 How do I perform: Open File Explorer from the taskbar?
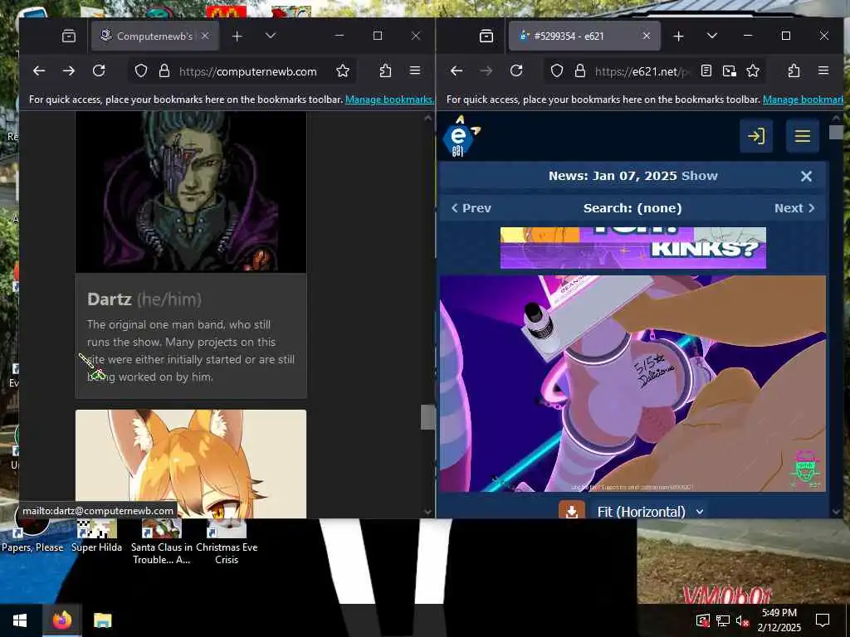(x=102, y=620)
